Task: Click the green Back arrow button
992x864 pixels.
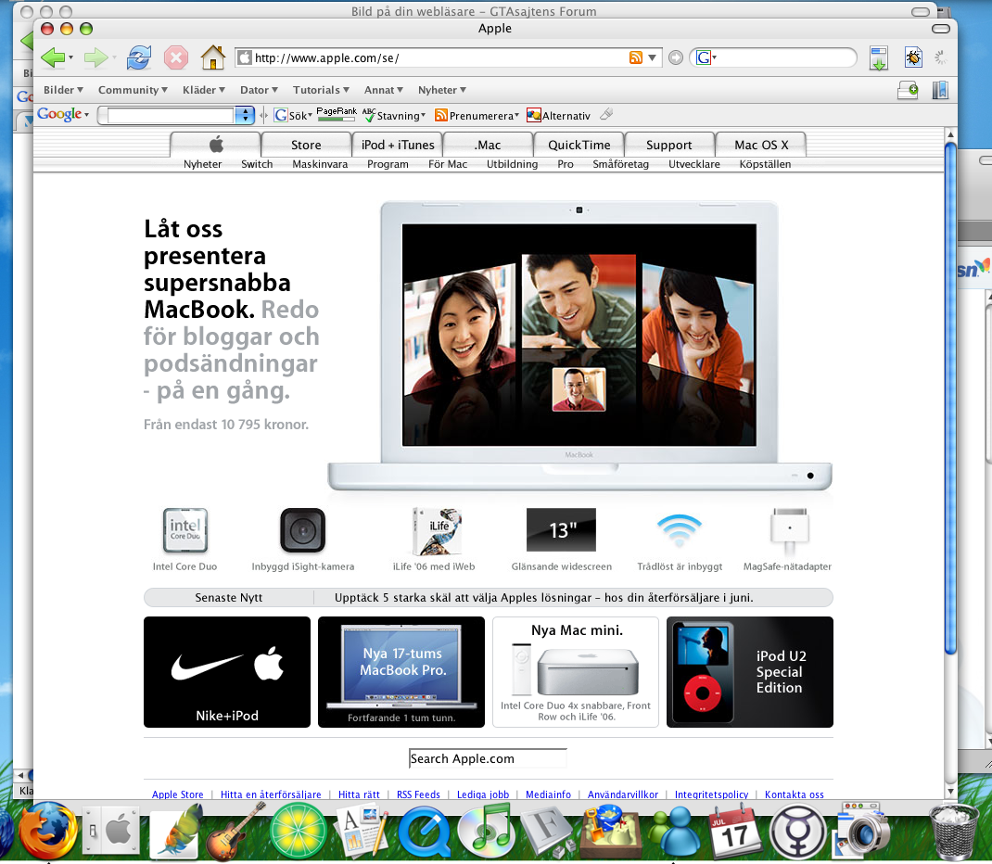Action: point(53,58)
